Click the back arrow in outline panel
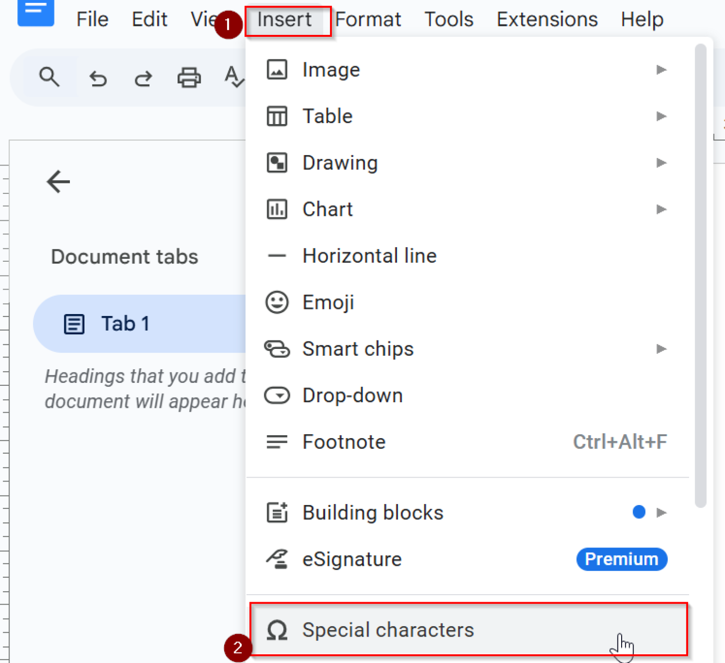Image resolution: width=725 pixels, height=663 pixels. [58, 182]
